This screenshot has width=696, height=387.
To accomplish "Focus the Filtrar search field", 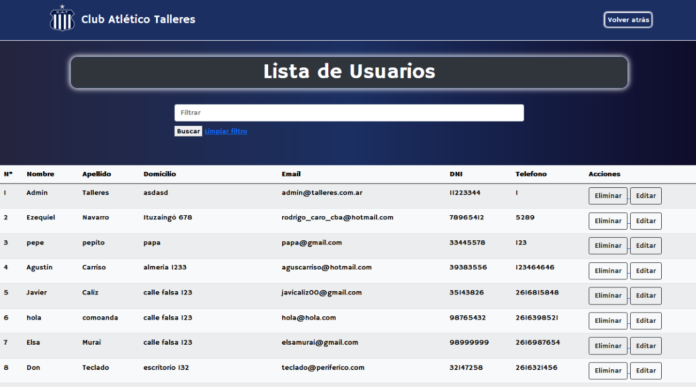I will pyautogui.click(x=349, y=113).
